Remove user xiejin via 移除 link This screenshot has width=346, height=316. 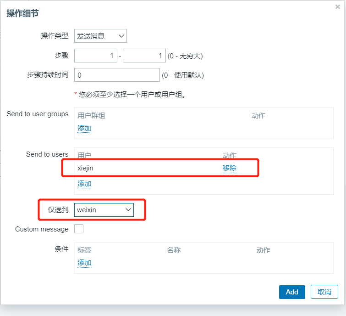click(x=229, y=168)
